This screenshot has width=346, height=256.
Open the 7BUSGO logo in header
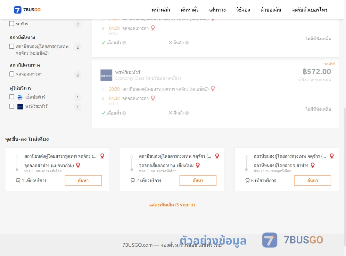coord(27,10)
